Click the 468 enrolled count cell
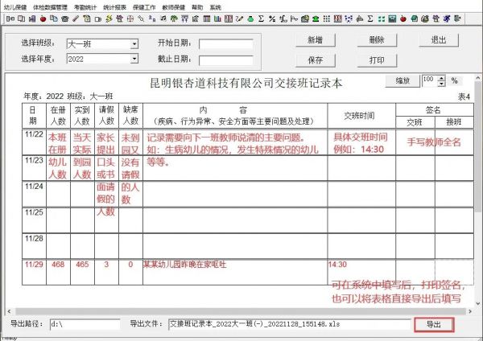 58,273
